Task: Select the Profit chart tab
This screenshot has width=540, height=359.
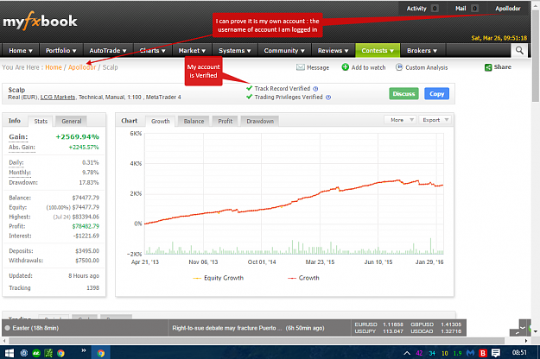Action: 226,121
